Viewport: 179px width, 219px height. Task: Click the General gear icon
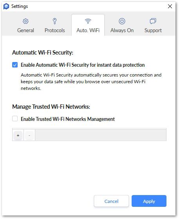coord(25,21)
